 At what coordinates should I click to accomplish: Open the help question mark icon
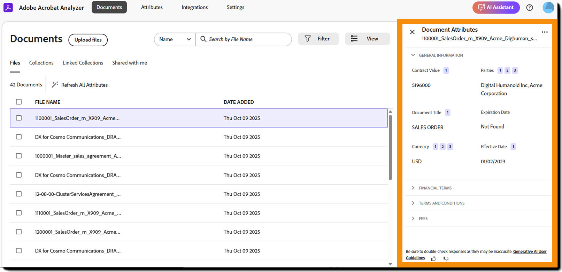tap(530, 7)
